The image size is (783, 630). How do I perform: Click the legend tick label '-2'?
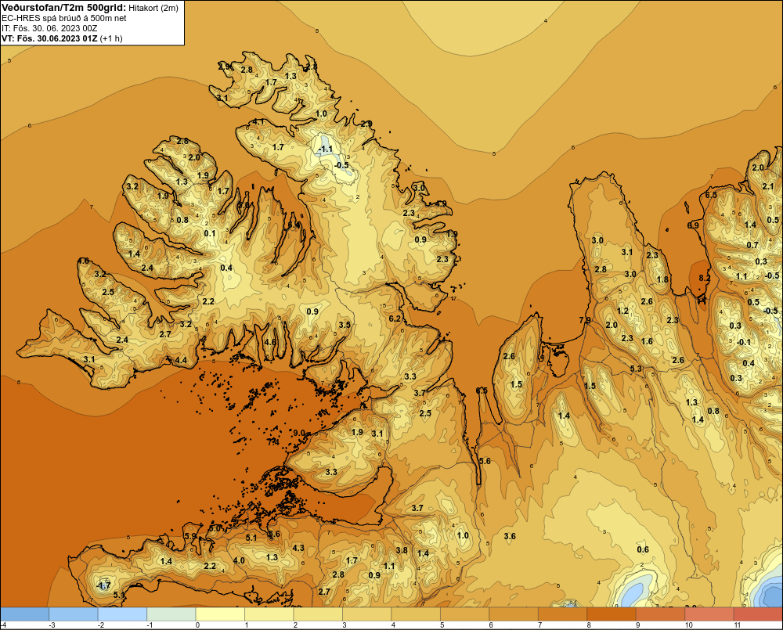tap(100, 625)
